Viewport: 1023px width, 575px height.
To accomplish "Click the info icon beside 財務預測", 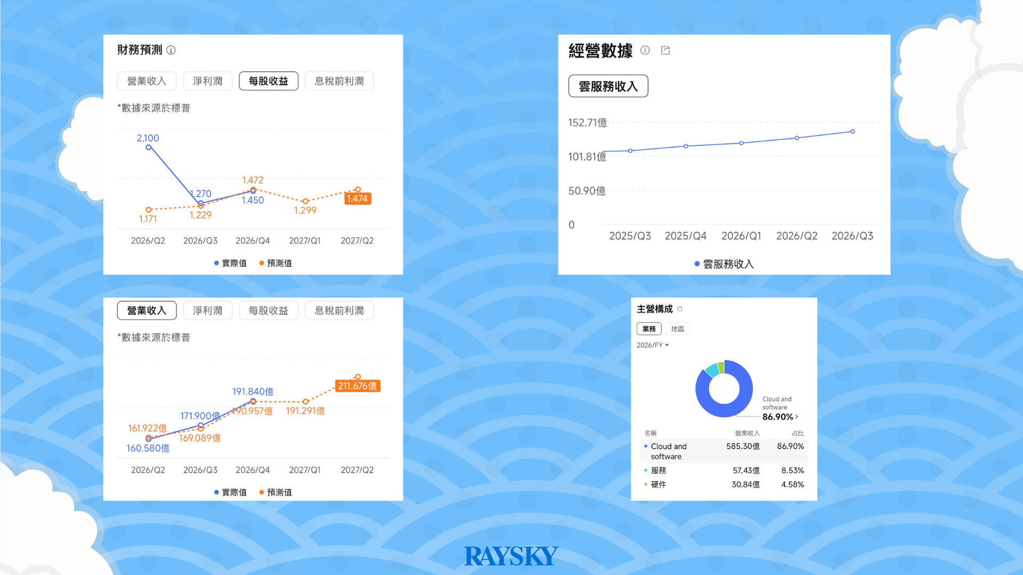I will [171, 50].
